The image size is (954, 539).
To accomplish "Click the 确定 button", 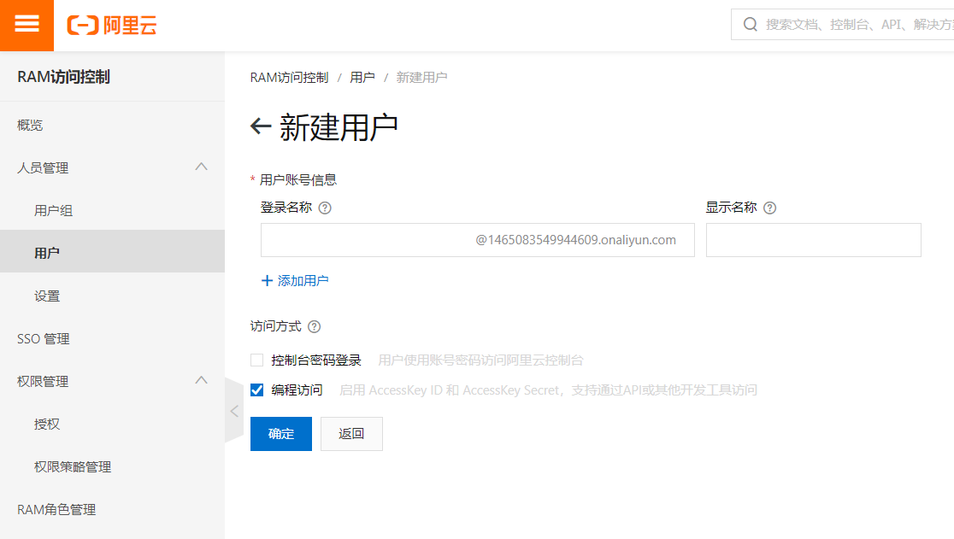I will point(281,434).
